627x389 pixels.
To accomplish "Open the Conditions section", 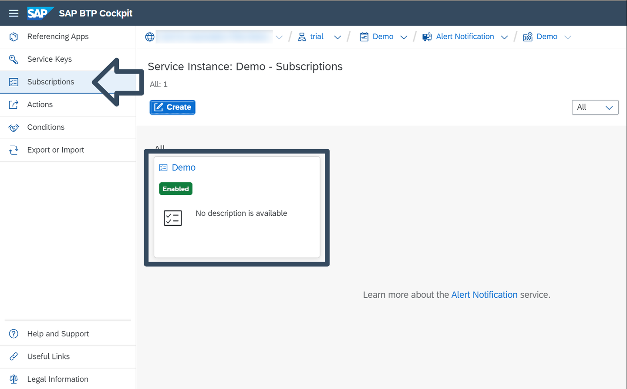I will coord(68,127).
